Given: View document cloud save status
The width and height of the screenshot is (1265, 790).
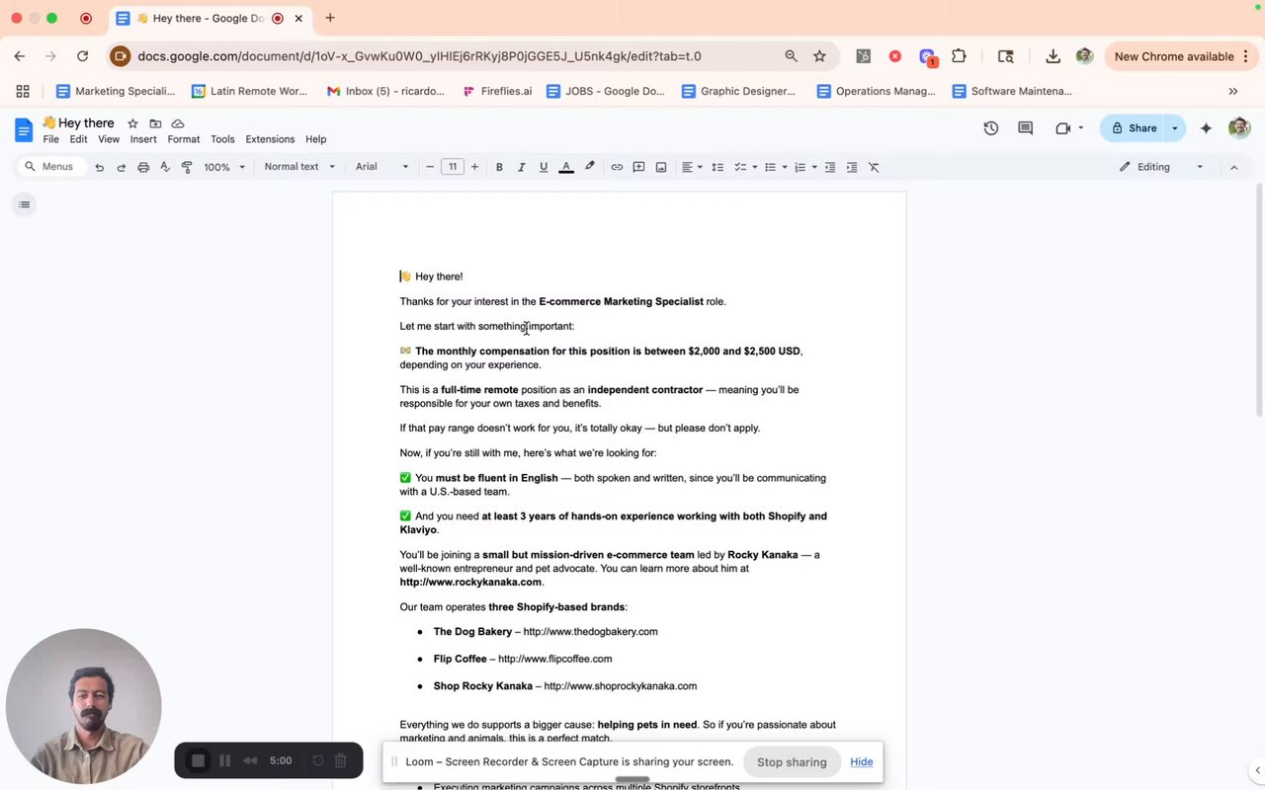Looking at the screenshot, I should coord(178,123).
